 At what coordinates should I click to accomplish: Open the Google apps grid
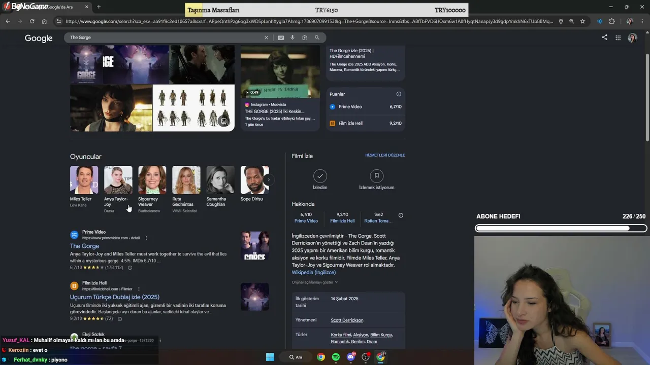pos(618,38)
